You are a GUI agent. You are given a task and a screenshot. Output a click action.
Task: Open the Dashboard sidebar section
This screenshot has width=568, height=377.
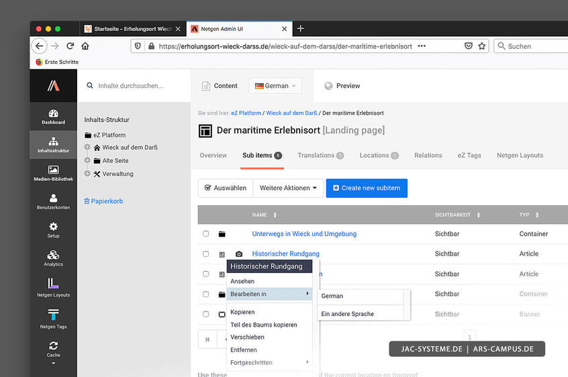click(x=53, y=117)
